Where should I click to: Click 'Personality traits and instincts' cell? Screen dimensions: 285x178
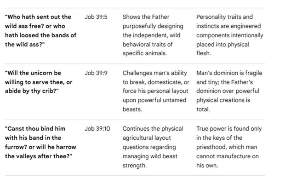[x=229, y=35]
